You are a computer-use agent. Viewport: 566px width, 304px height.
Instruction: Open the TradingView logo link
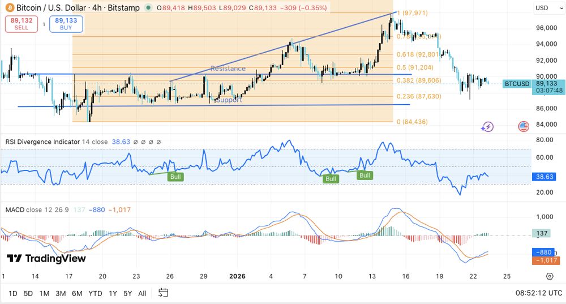point(46,259)
